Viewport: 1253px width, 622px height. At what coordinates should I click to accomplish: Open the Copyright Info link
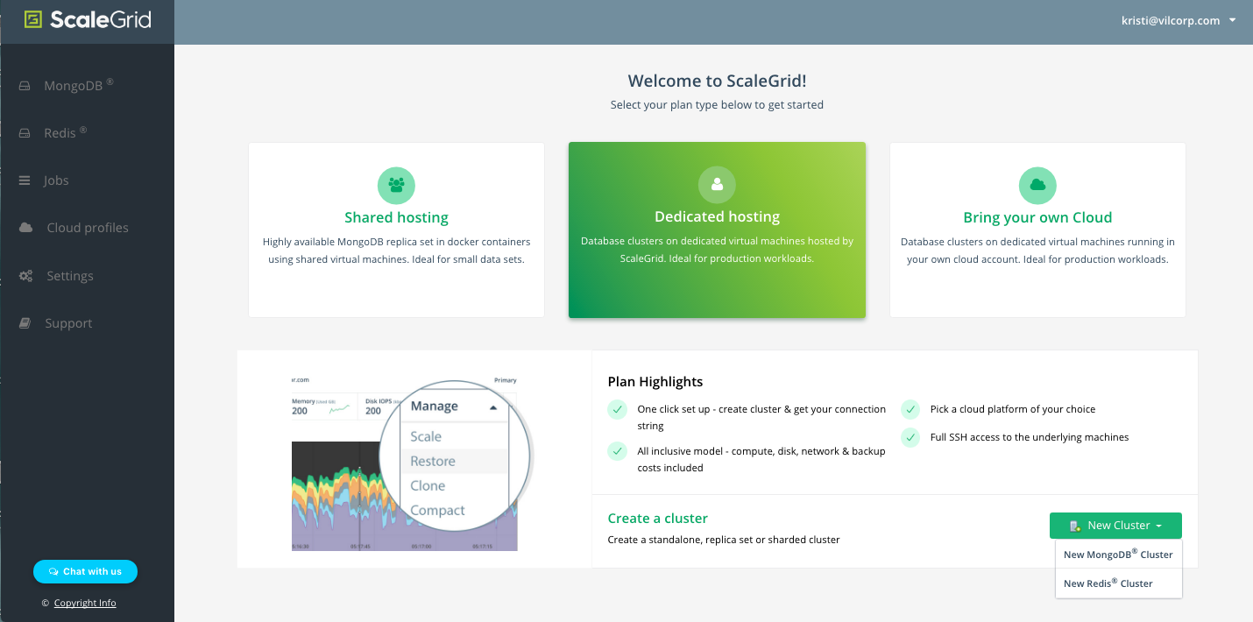click(85, 603)
